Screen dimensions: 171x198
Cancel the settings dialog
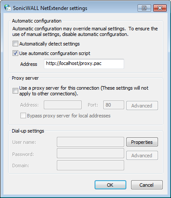click(147, 185)
